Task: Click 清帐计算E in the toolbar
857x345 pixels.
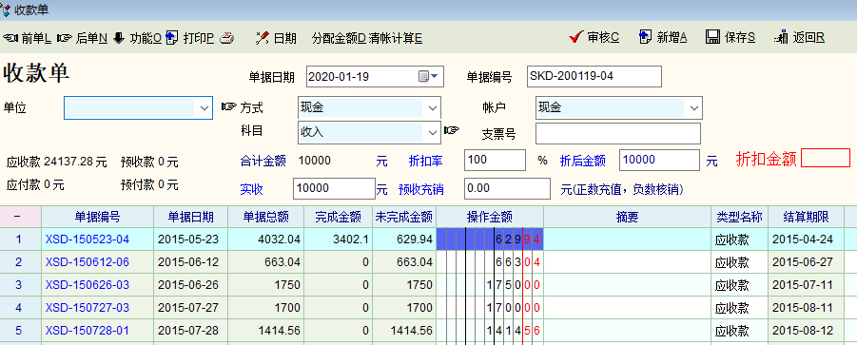Action: (x=395, y=38)
